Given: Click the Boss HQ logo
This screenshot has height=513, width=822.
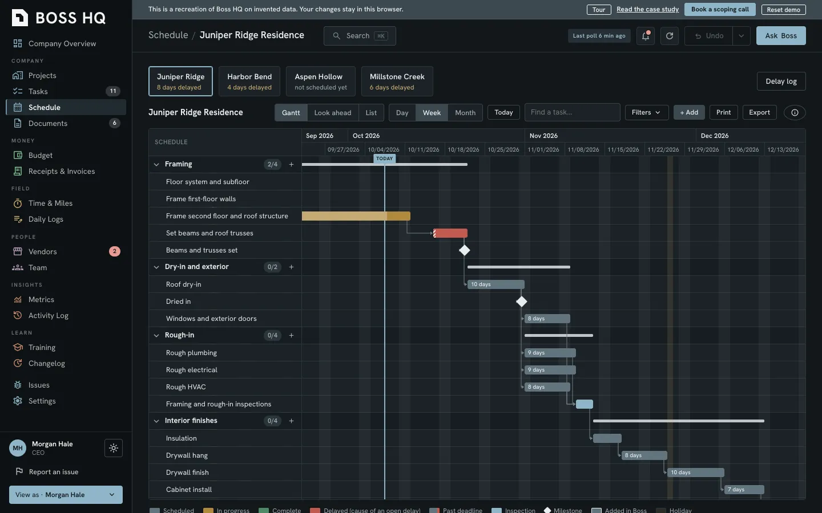Looking at the screenshot, I should (59, 18).
